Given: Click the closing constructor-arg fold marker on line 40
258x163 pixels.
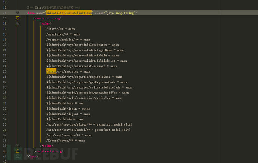Looking at the screenshot, I should (18, 151).
